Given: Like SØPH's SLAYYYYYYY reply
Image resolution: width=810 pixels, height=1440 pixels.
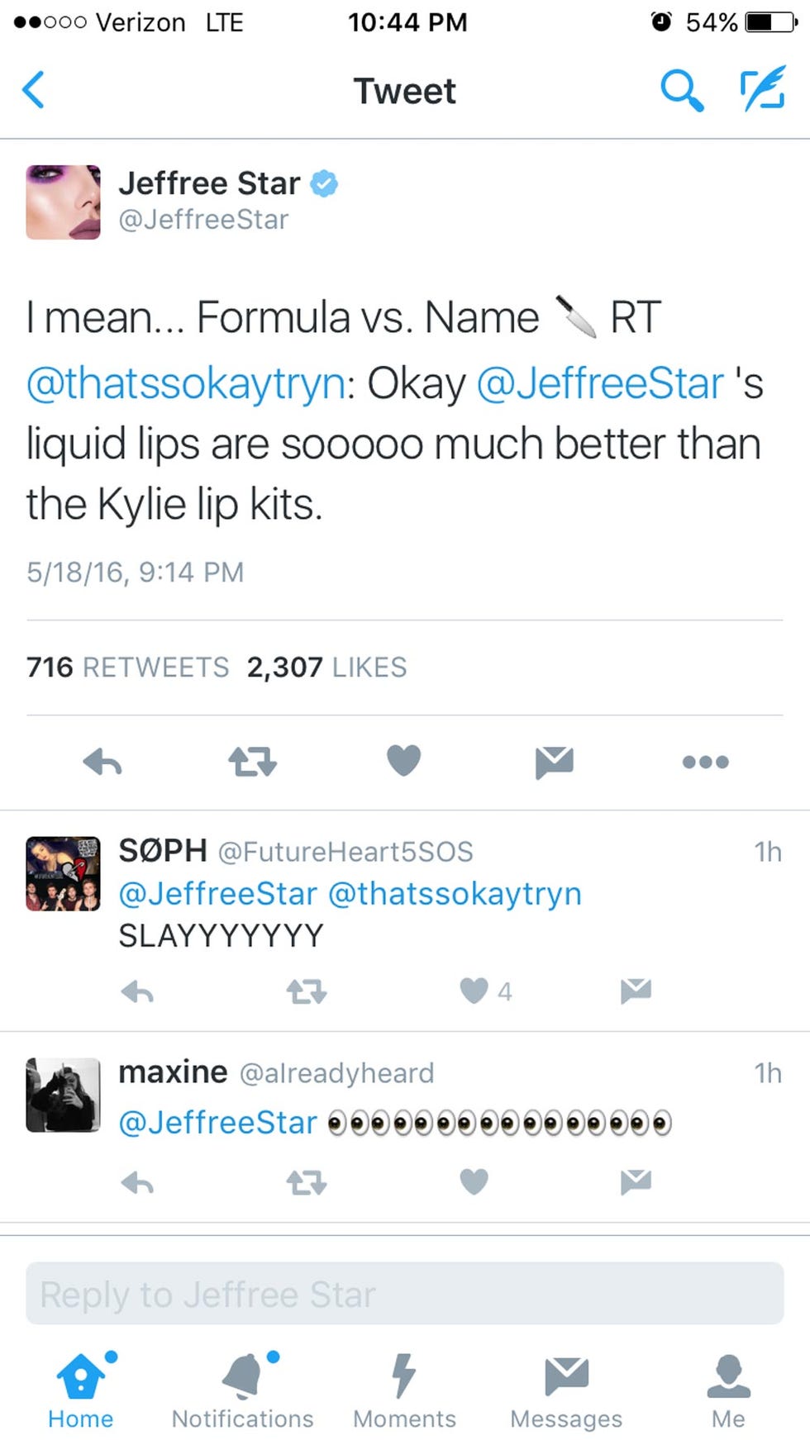Looking at the screenshot, I should [474, 991].
